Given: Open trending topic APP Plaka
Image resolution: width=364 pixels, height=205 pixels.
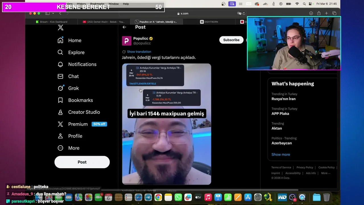Looking at the screenshot, I should [280, 114].
